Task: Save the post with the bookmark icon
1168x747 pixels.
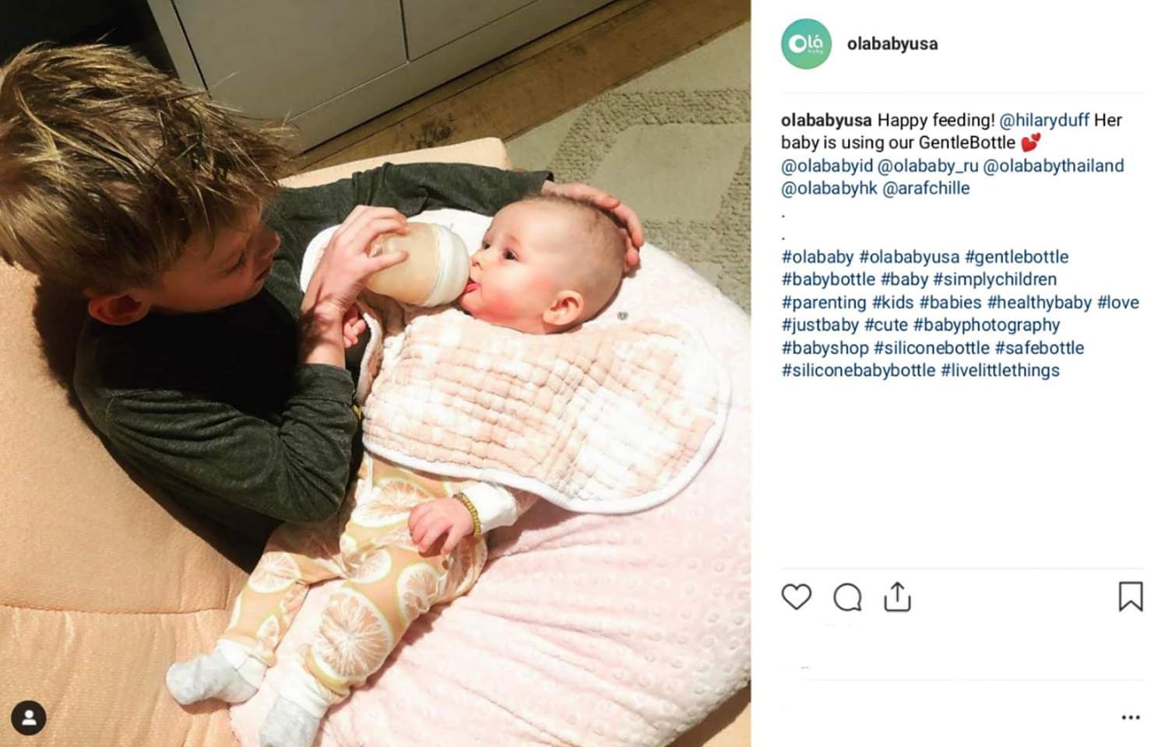Action: [1131, 597]
